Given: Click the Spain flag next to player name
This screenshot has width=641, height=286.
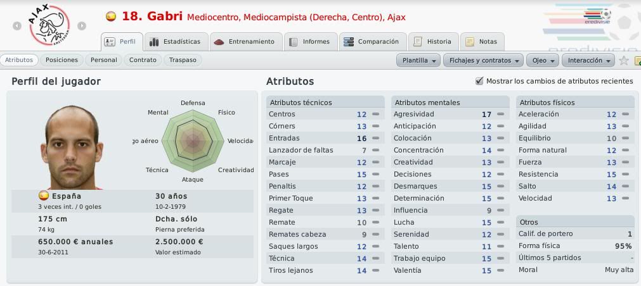Looking at the screenshot, I should tap(111, 16).
